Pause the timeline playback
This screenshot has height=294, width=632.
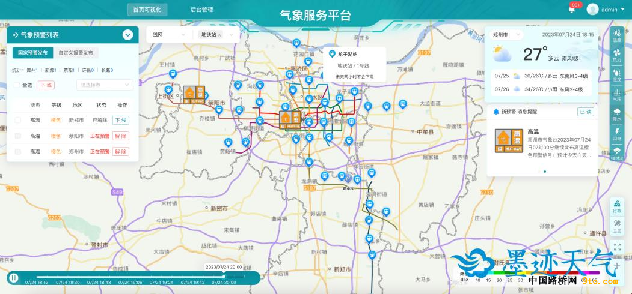click(x=14, y=278)
